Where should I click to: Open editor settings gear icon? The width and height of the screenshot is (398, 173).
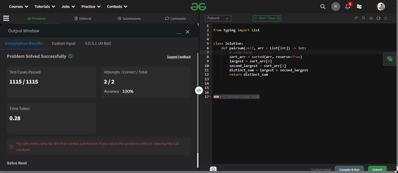[x=371, y=18]
